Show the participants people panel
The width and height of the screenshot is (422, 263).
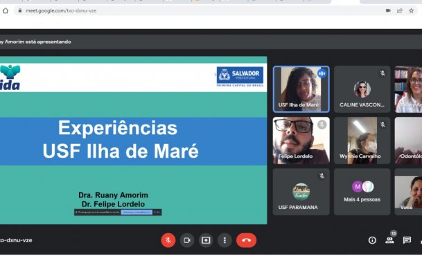(x=389, y=240)
